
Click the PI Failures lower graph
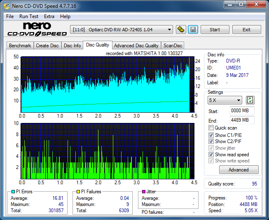pyautogui.click(x=108, y=151)
